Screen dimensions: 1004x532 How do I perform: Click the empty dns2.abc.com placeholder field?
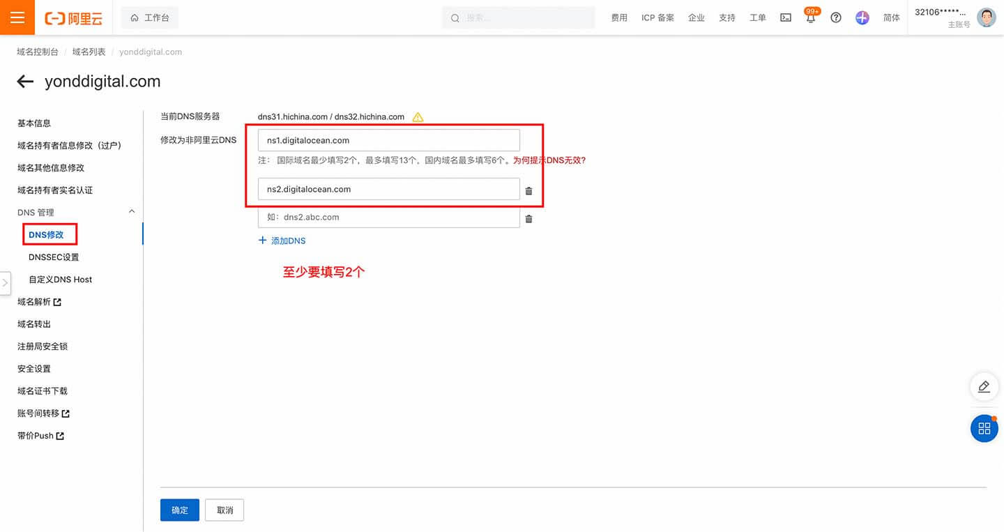388,217
